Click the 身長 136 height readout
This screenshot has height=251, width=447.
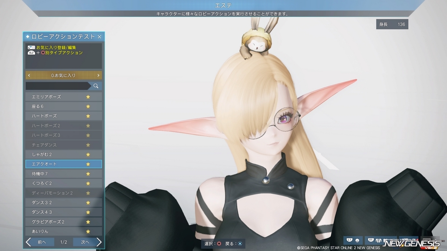(392, 24)
